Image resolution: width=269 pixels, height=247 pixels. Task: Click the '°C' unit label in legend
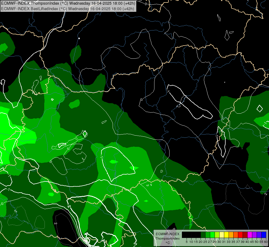pyautogui.click(x=168, y=243)
